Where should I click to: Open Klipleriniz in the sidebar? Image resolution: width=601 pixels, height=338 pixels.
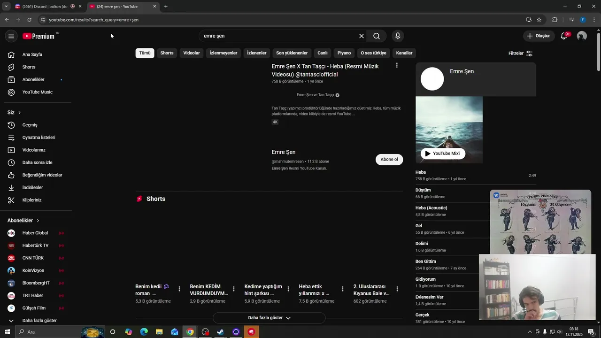click(x=36, y=200)
